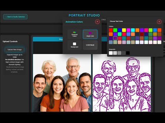Choose the yellow color swatch

coord(124,30)
